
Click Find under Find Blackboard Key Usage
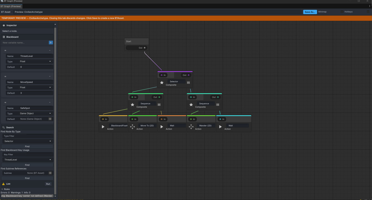27,165
